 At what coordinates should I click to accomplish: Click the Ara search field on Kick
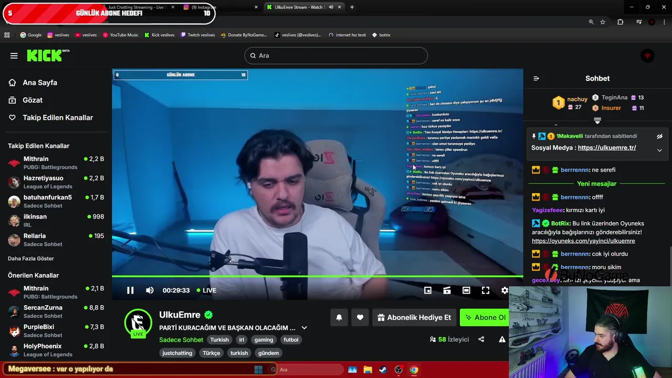coord(336,56)
